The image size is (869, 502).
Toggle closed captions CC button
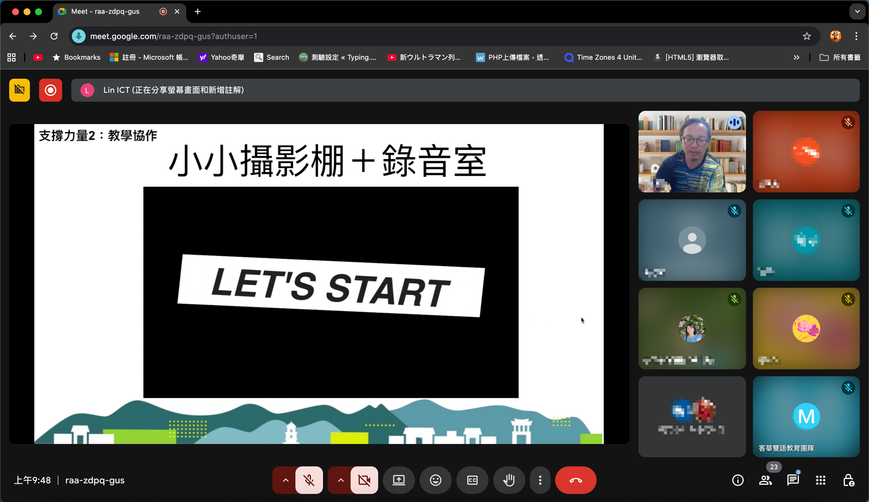(472, 480)
